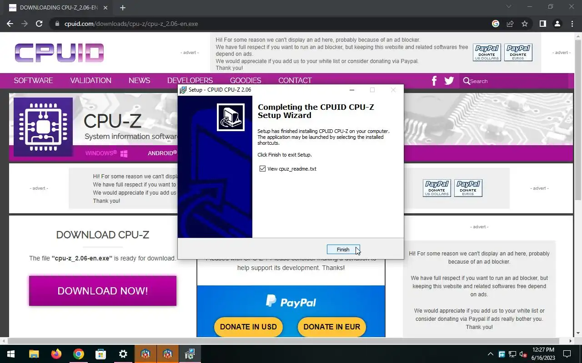Visit CPUID Facebook page icon

click(x=434, y=81)
